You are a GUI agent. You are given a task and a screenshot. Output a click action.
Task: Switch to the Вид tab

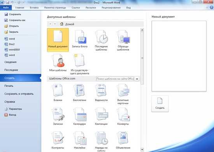click(x=128, y=8)
